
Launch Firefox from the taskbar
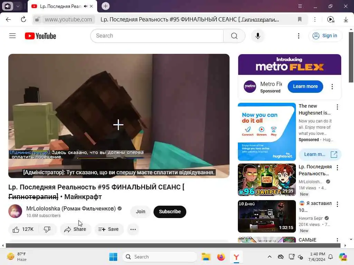click(x=221, y=257)
